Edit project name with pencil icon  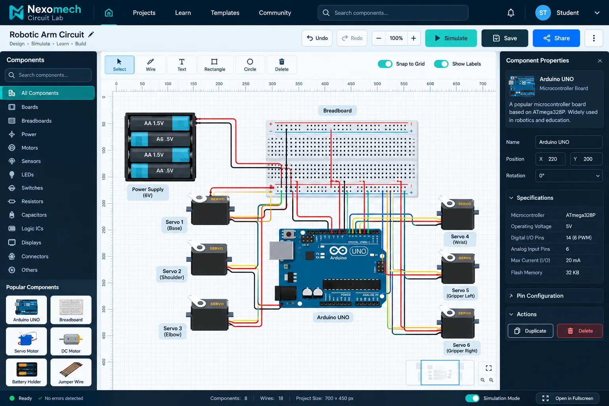(91, 34)
